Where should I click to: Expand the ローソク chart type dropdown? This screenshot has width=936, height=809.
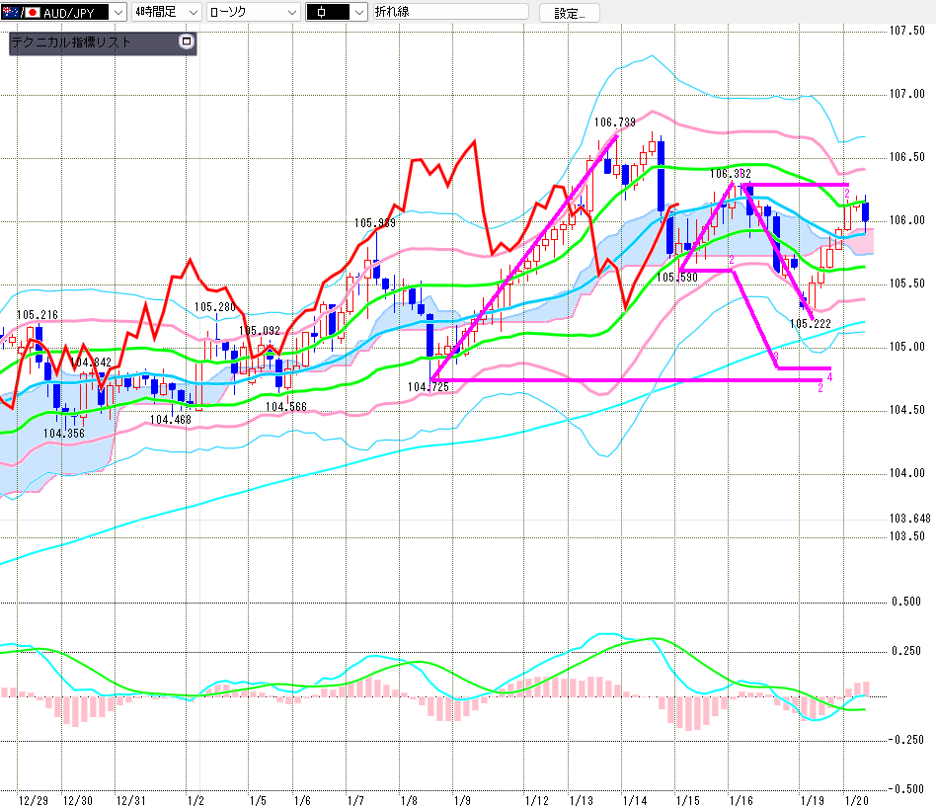click(291, 13)
